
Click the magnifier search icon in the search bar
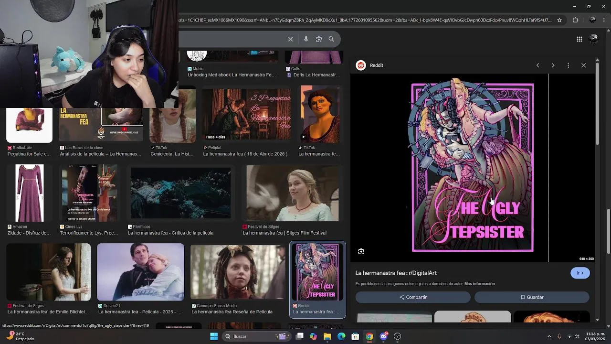coord(331,39)
